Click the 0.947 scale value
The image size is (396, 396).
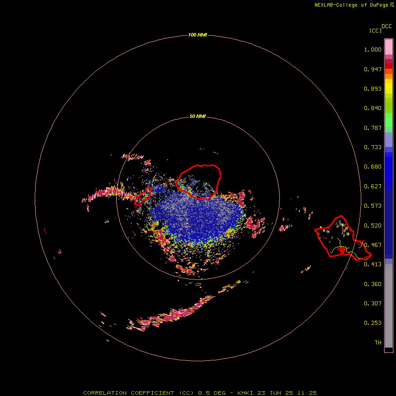pos(373,69)
